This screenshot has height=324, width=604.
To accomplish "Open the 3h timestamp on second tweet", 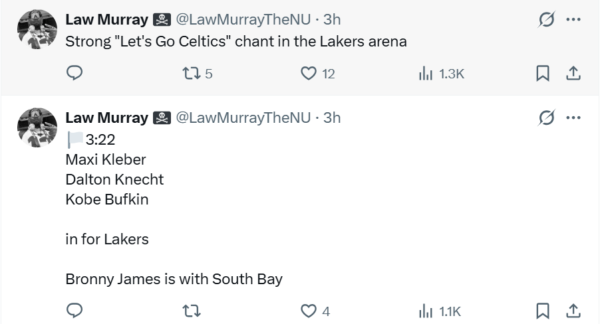I will tap(332, 118).
